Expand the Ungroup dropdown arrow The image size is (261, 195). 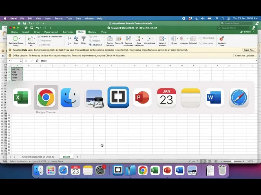coord(187,39)
